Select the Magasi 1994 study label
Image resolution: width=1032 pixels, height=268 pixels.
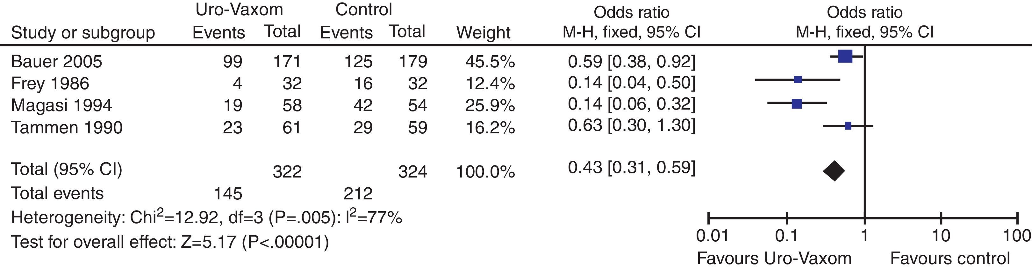(61, 105)
